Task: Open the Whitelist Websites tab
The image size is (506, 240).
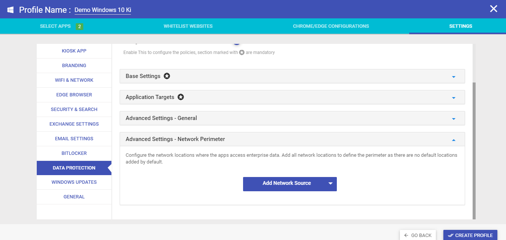Action: (188, 26)
